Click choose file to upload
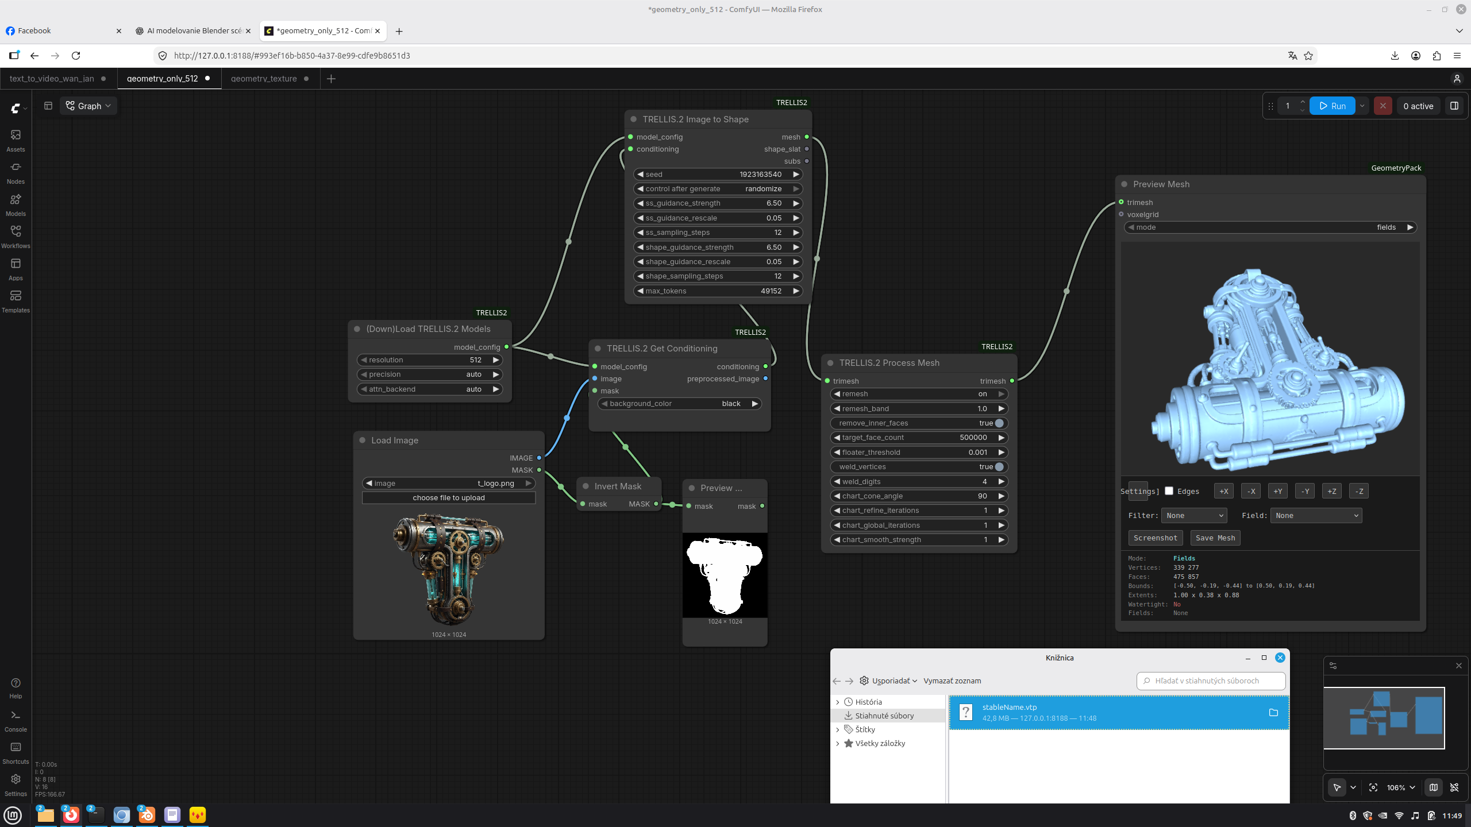The width and height of the screenshot is (1471, 827). point(449,498)
